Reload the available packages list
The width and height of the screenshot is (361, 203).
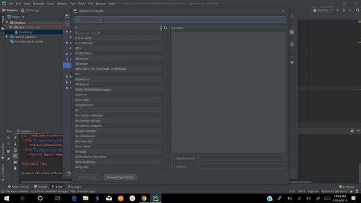[x=165, y=28]
